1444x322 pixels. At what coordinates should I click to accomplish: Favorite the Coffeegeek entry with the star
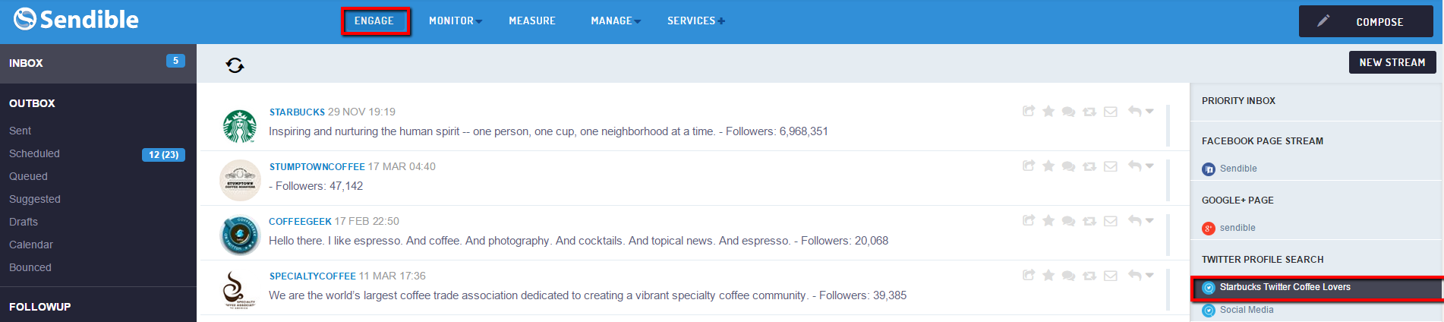pos(1048,221)
